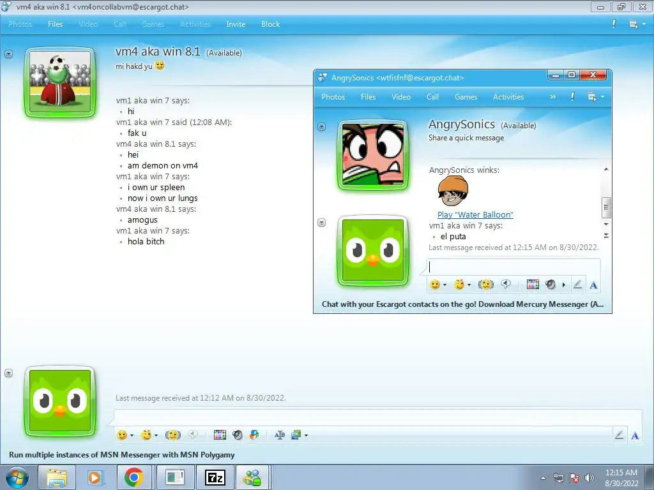Click Block in vm4 window
The width and height of the screenshot is (654, 490).
[x=270, y=24]
